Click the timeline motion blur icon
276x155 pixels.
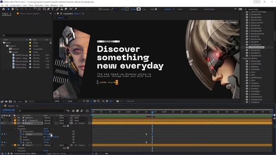click(82, 111)
